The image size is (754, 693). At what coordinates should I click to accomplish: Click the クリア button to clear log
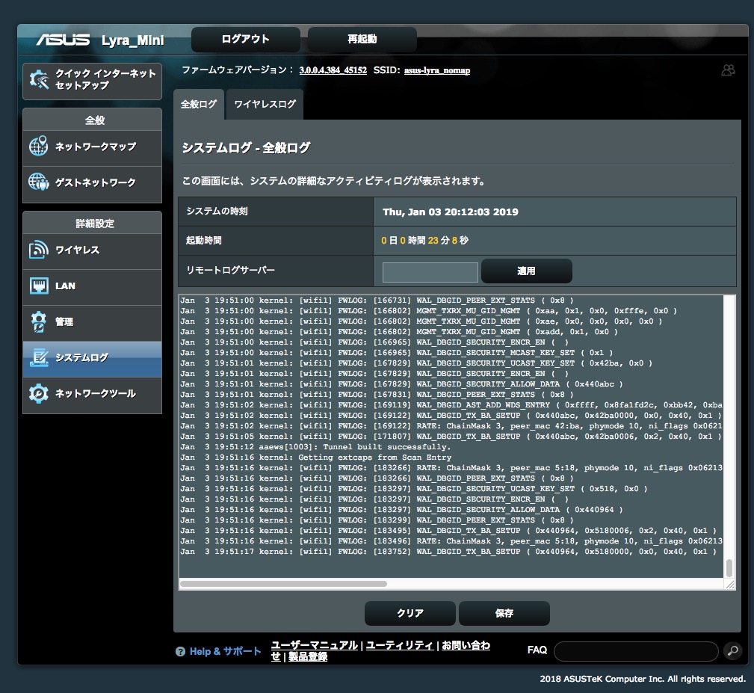click(x=410, y=613)
